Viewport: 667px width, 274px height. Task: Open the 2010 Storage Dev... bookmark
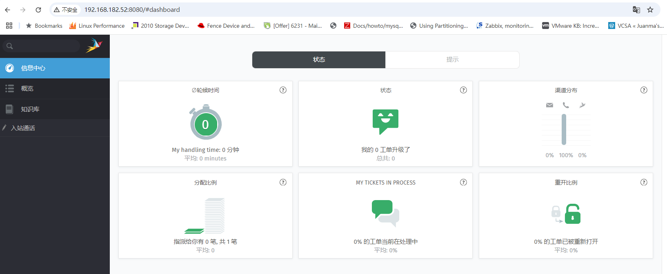pos(160,26)
